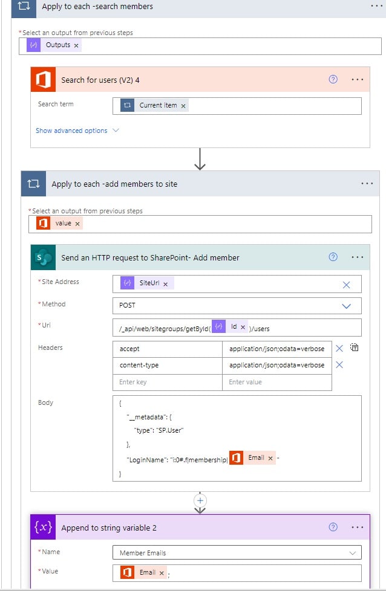386x591 pixels.
Task: Click the Append to string variable 2 title
Action: (x=109, y=528)
